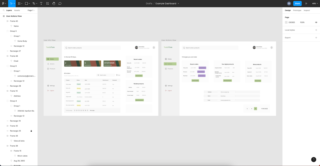Screen dimensions: 320x166
Task: Open the Example Dashboard file name dropdown
Action: point(178,3)
